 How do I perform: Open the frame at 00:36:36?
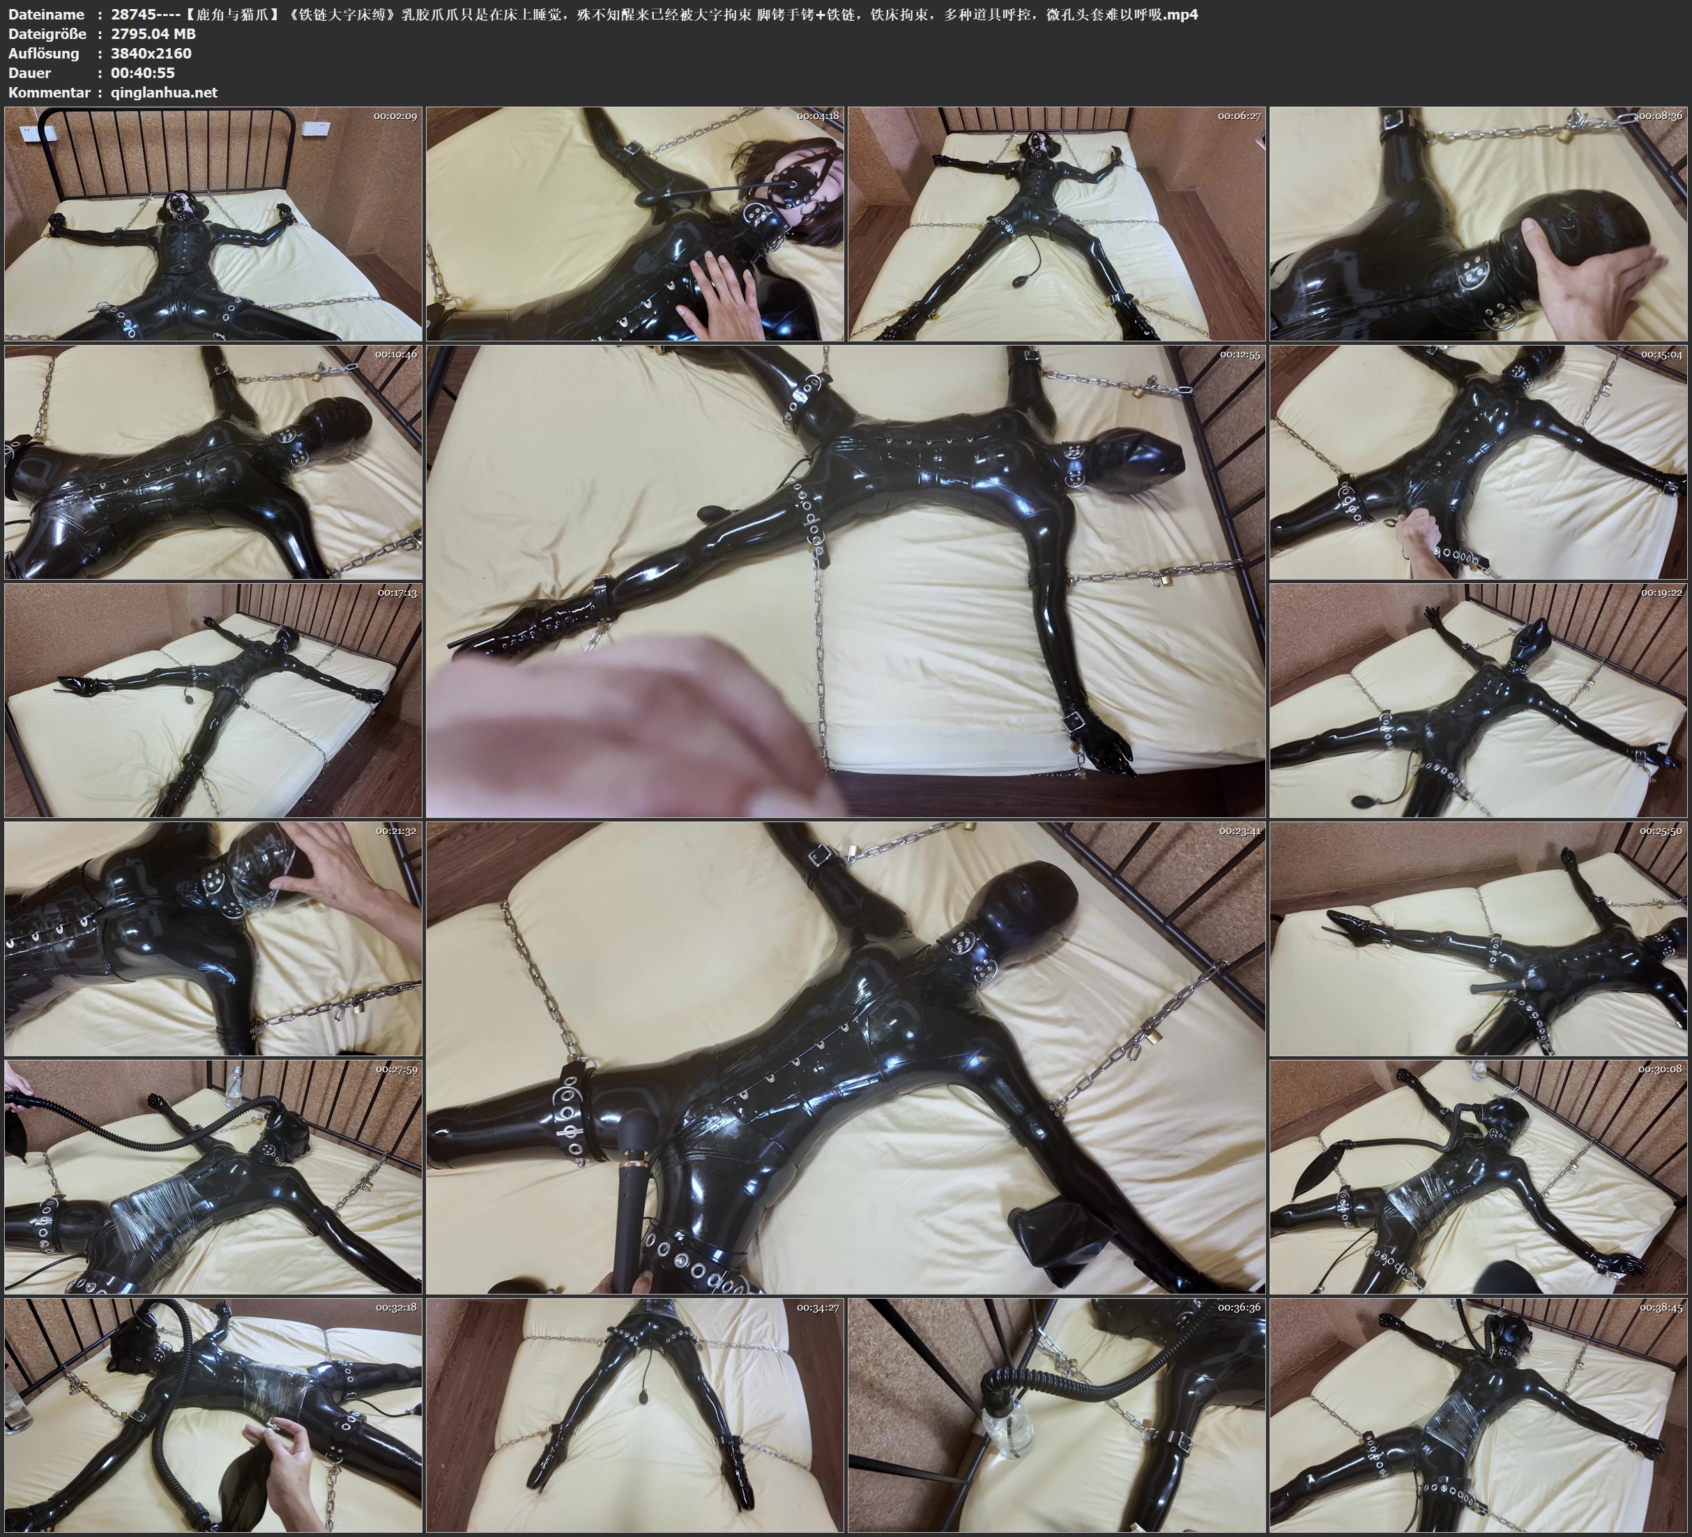(1055, 1414)
